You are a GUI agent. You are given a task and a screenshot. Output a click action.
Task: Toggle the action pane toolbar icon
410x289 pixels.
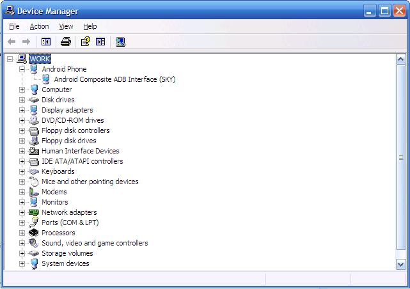point(100,42)
